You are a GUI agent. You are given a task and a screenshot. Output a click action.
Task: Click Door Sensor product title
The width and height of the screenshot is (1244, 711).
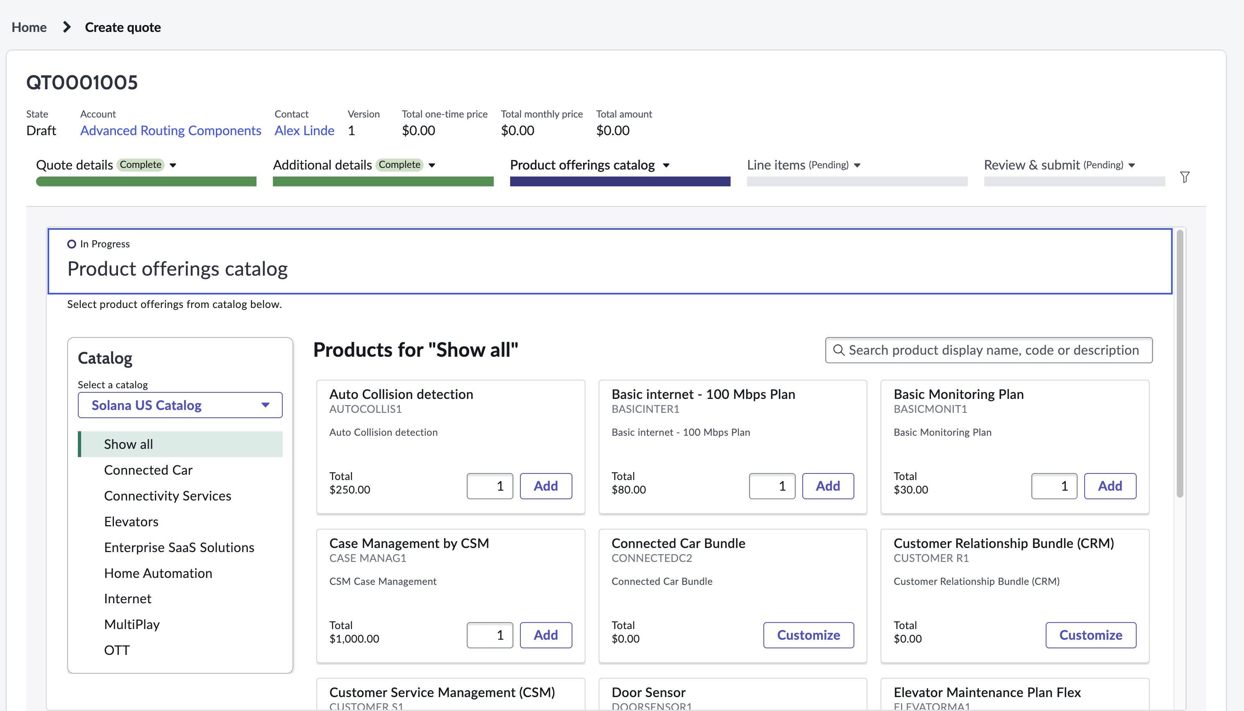click(648, 692)
